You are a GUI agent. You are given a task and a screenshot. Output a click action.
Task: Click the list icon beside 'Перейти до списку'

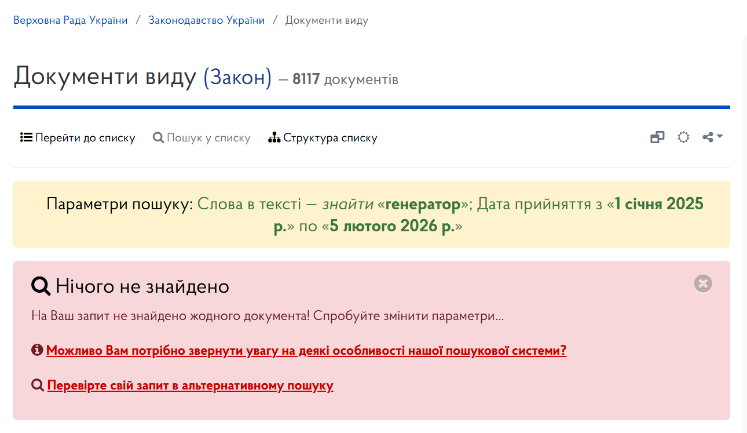[x=26, y=138]
